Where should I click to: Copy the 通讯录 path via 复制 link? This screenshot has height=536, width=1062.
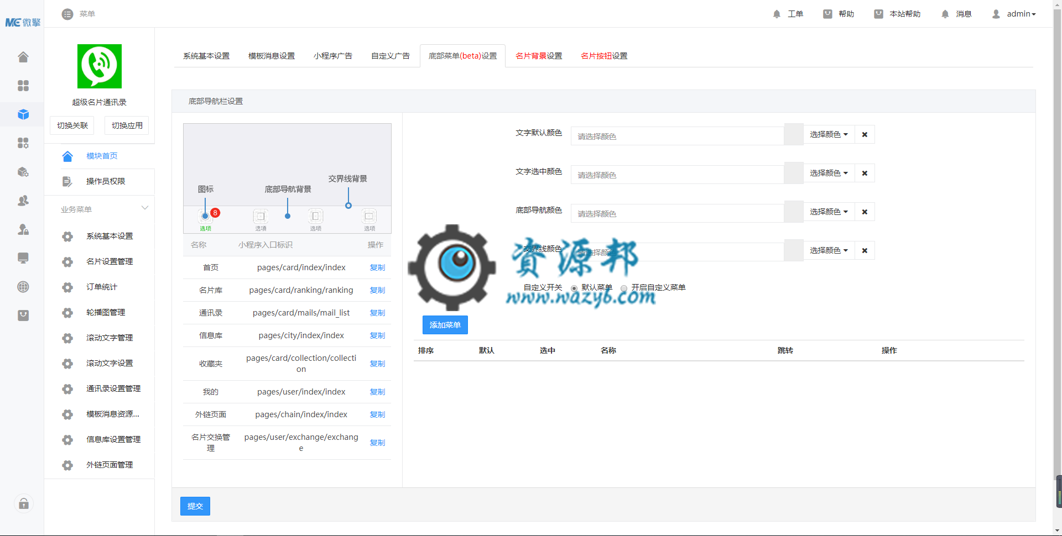coord(377,313)
